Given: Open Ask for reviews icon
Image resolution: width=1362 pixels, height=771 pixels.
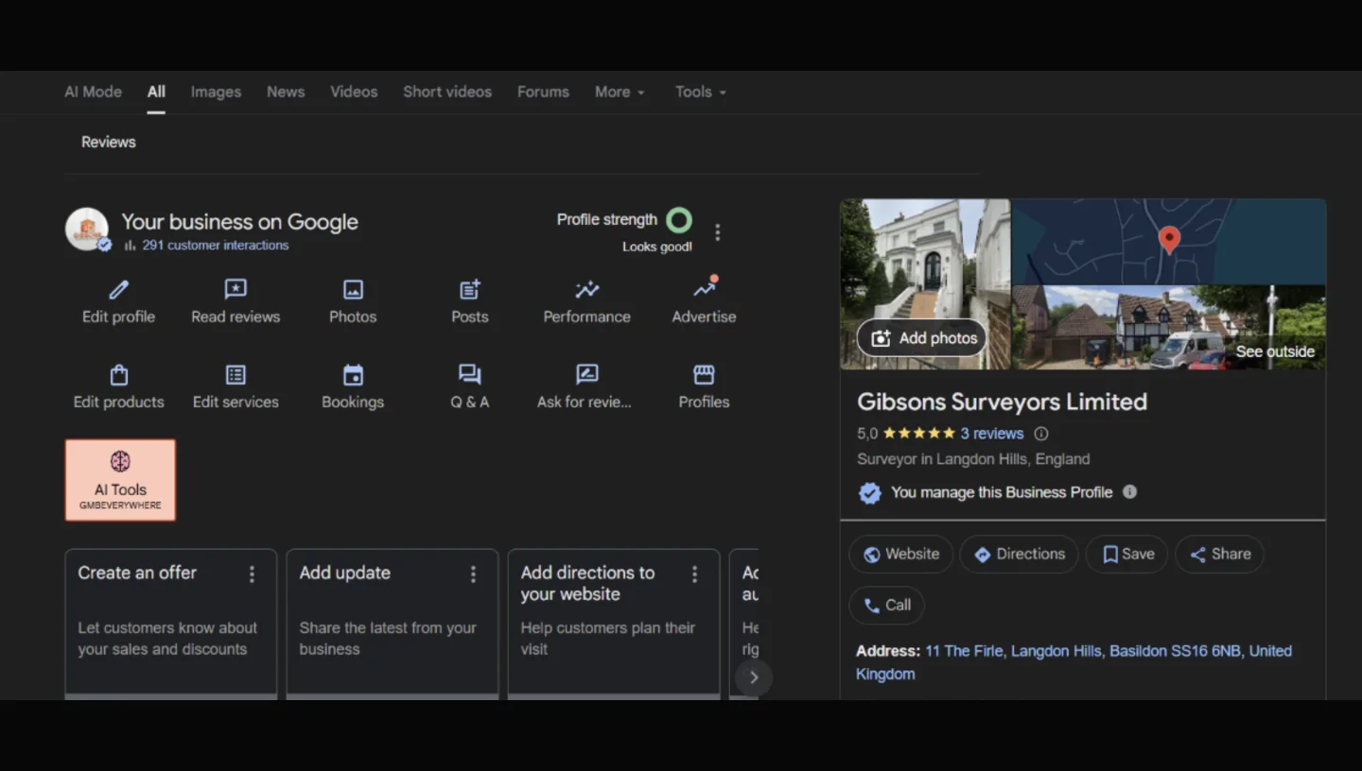Looking at the screenshot, I should [586, 374].
